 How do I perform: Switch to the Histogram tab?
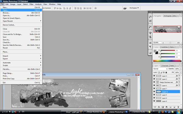167,16
